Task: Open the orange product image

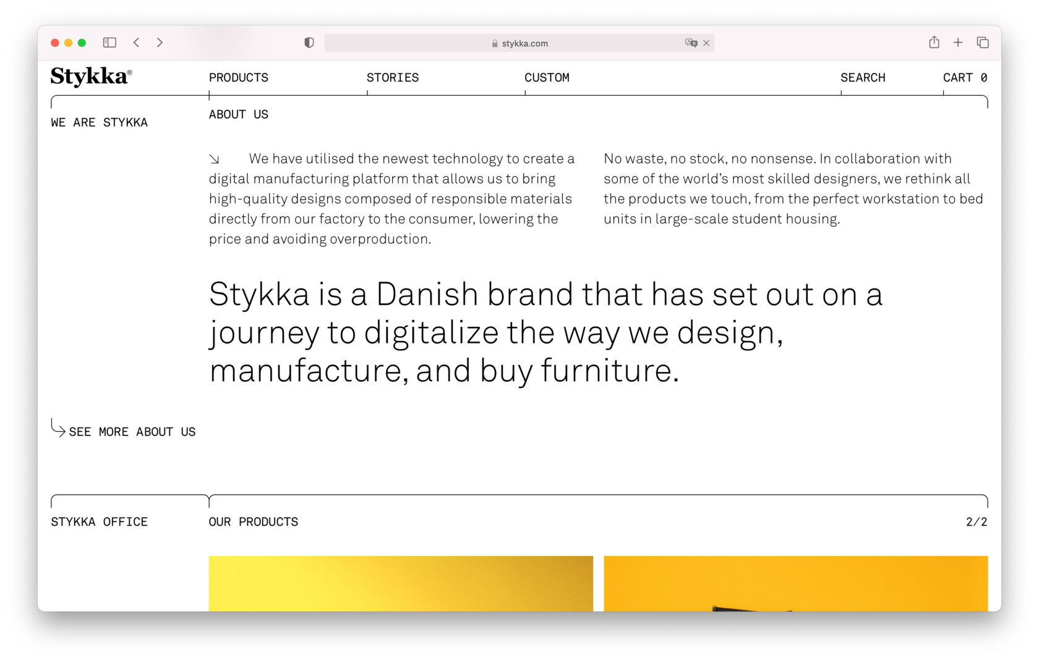Action: (x=796, y=584)
